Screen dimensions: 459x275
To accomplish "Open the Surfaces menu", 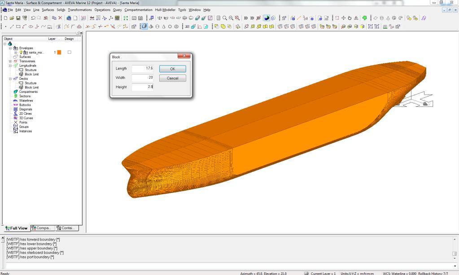I will (48, 10).
